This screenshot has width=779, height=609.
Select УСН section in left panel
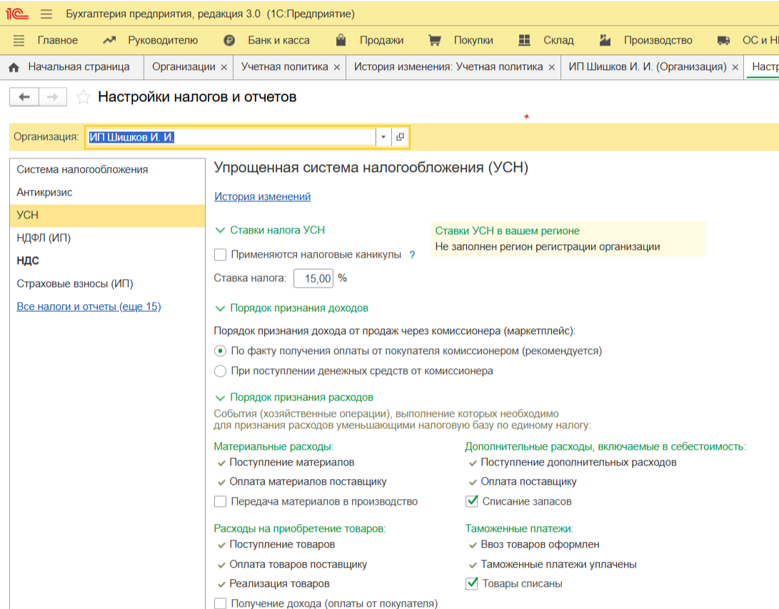(107, 215)
